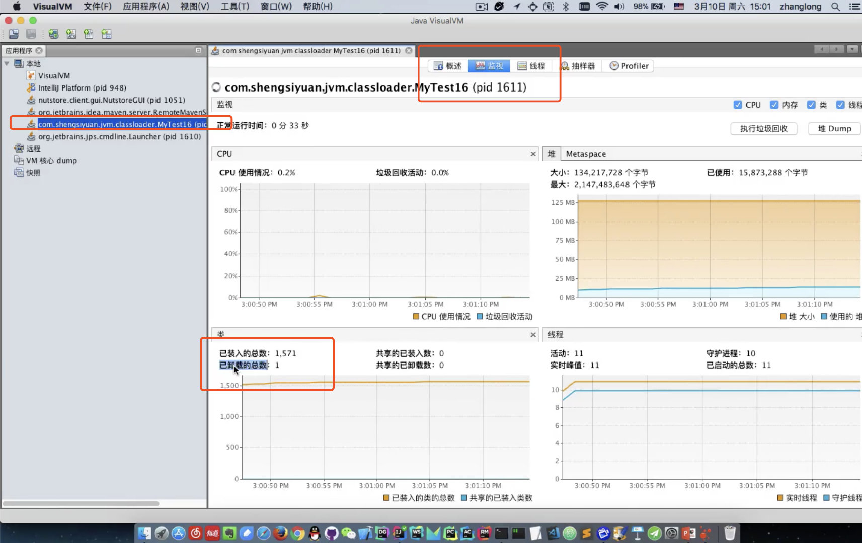Viewport: 862px width, 543px height.
Task: Click the Add Remote Host toolbar icon
Action: pyautogui.click(x=53, y=34)
